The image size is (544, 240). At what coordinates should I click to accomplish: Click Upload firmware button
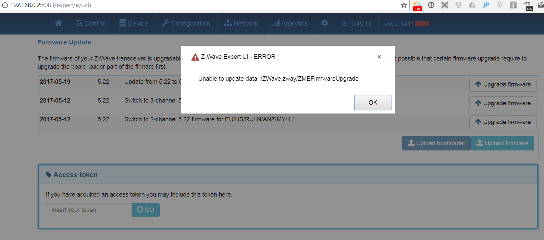click(502, 143)
